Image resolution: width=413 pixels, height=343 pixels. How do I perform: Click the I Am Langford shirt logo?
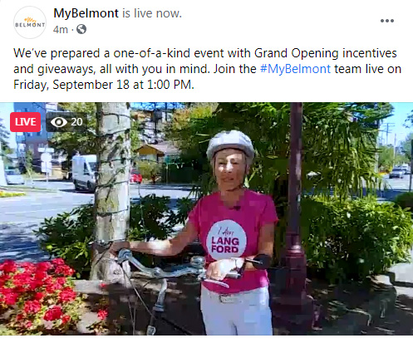(226, 240)
